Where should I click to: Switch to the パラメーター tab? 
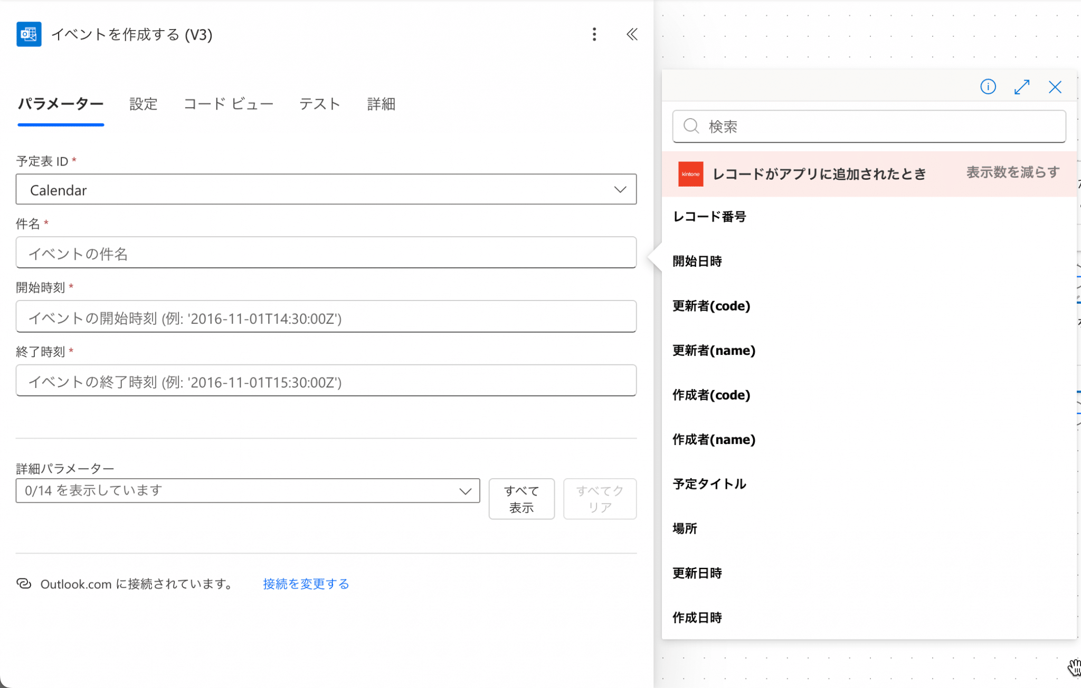point(61,104)
